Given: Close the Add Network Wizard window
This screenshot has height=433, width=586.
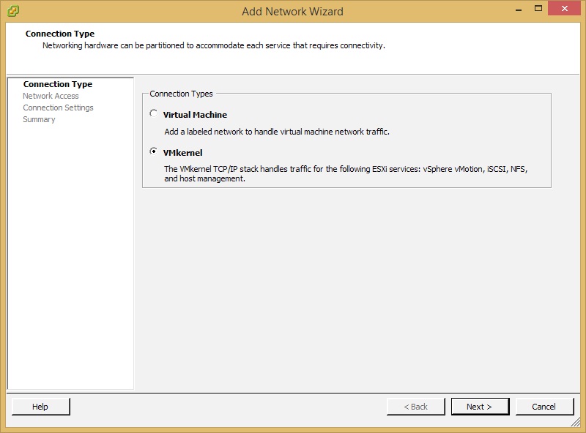Looking at the screenshot, I should tap(564, 8).
